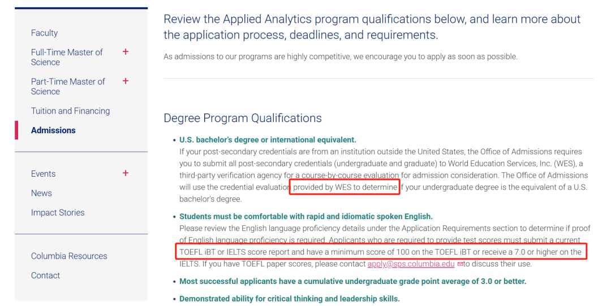
Task: Expand the Part-Time Master of Science plus icon
Action: [126, 81]
